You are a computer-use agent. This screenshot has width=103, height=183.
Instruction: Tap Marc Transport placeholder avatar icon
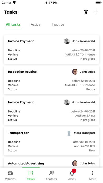pyautogui.click(x=69, y=133)
